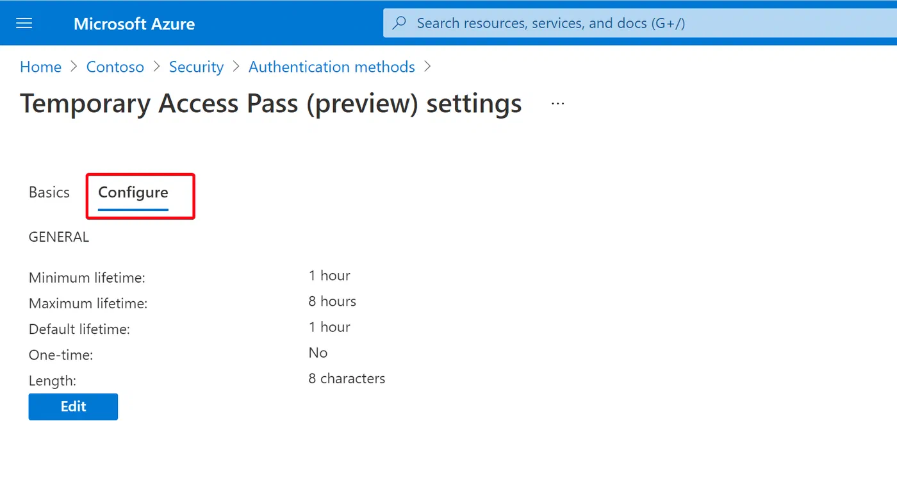Click the Temporary Access Pass settings page title
Screen dimensions: 897x498
click(x=271, y=103)
